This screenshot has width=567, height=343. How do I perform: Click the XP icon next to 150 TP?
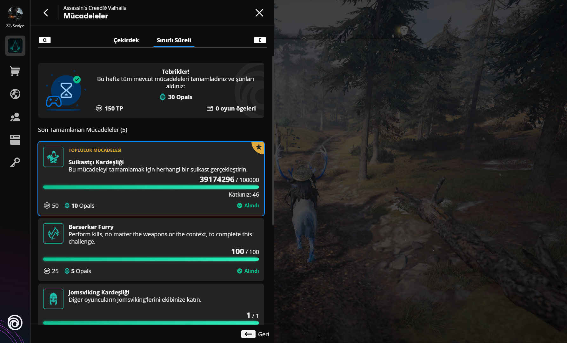click(x=99, y=108)
